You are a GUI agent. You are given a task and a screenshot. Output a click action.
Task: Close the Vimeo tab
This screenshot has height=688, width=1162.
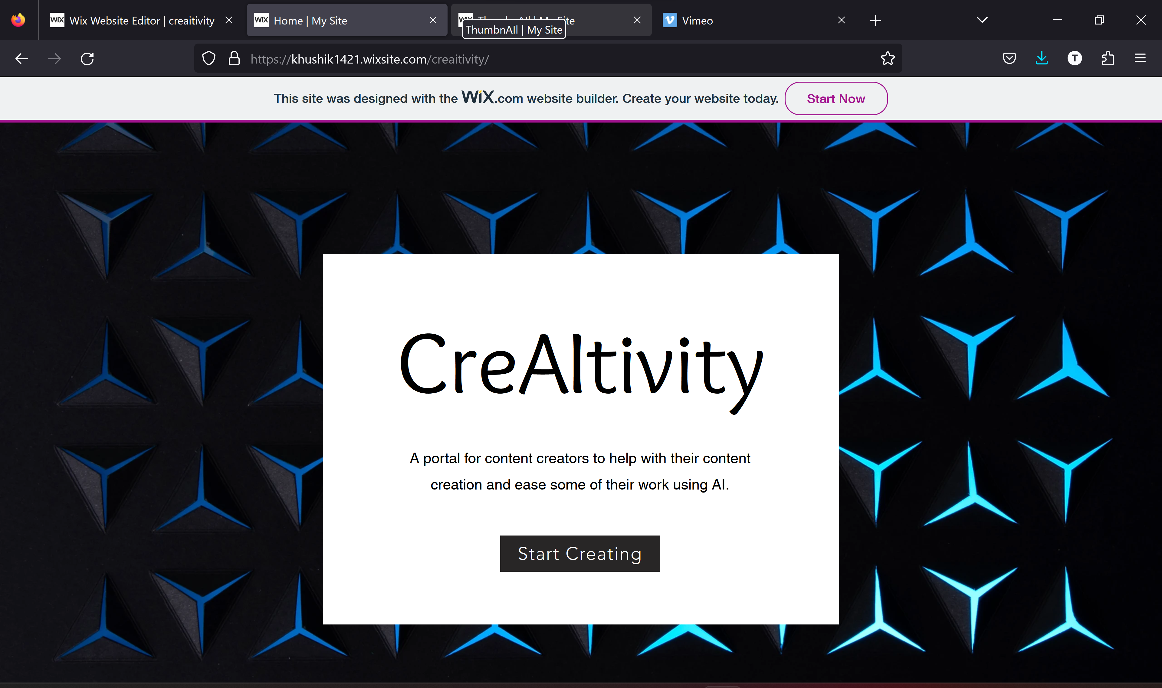(841, 20)
